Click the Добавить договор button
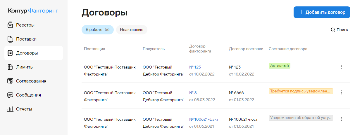The height and width of the screenshot is (135, 355). 322,12
